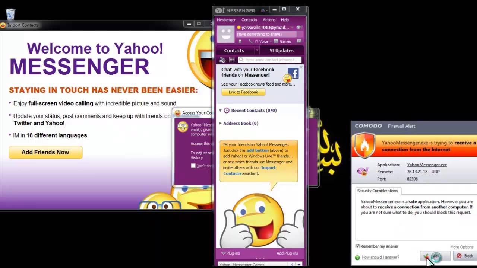Minimize the Import Contacts window

[189, 24]
